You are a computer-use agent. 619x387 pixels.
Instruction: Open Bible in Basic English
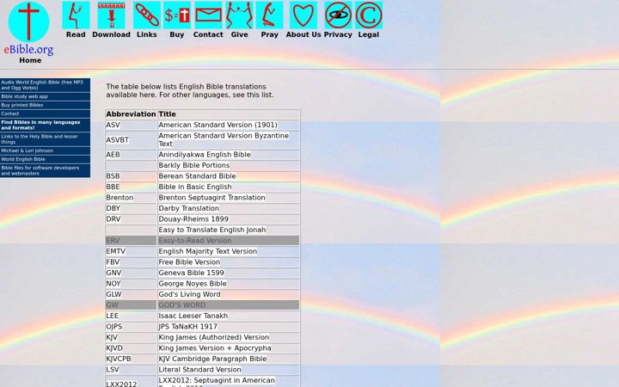(x=195, y=187)
